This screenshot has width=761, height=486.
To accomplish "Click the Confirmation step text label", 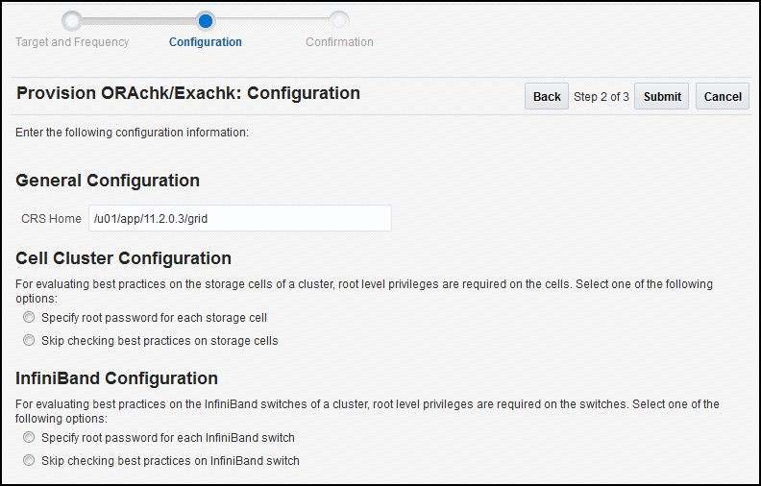I will (339, 42).
